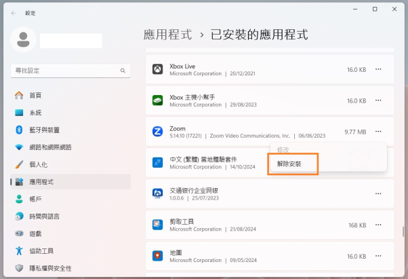Minimize the Settings window
Viewport: 408px width, 279px height.
355,9
